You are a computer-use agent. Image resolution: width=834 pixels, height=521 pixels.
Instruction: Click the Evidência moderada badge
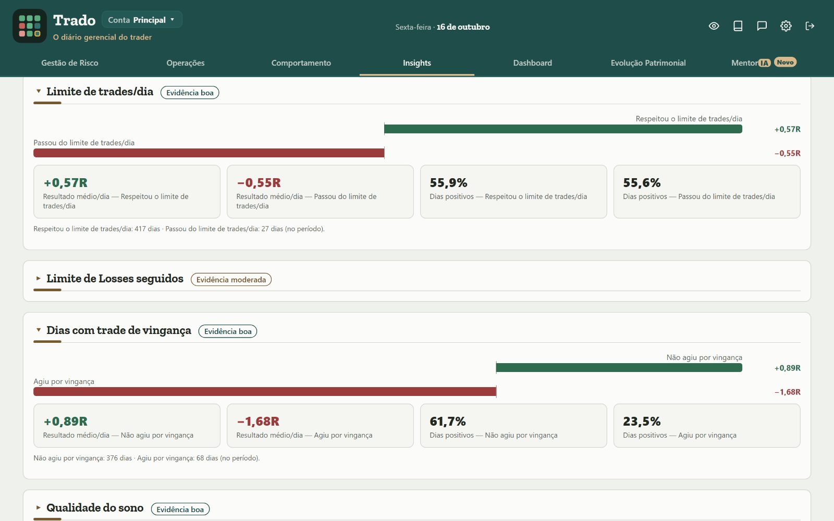coord(231,280)
